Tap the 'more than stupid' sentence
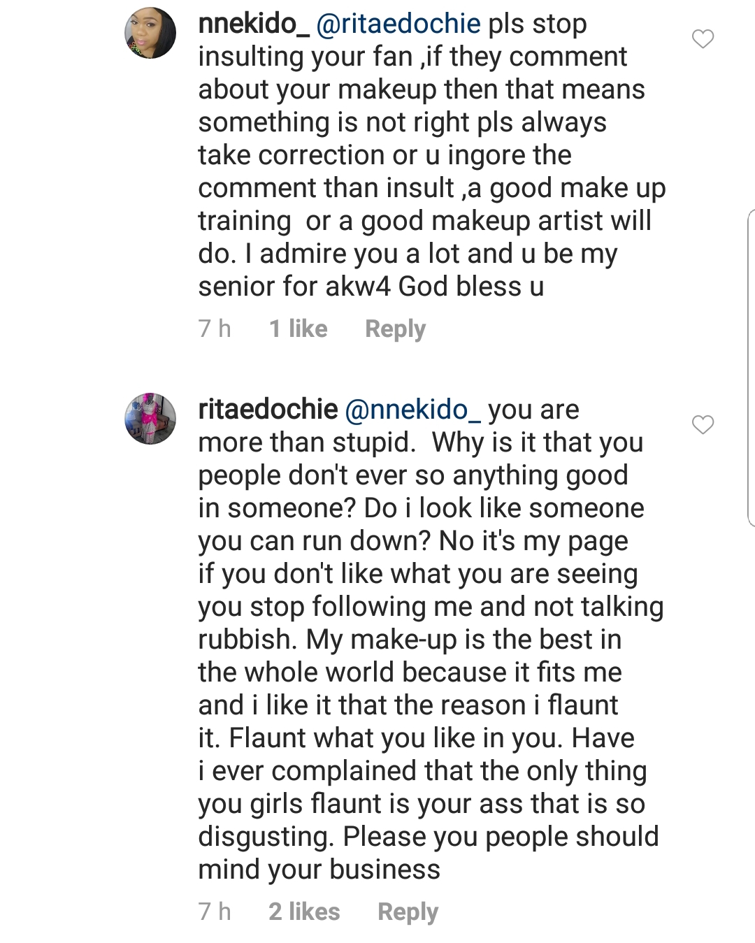This screenshot has width=755, height=943. pos(305,442)
